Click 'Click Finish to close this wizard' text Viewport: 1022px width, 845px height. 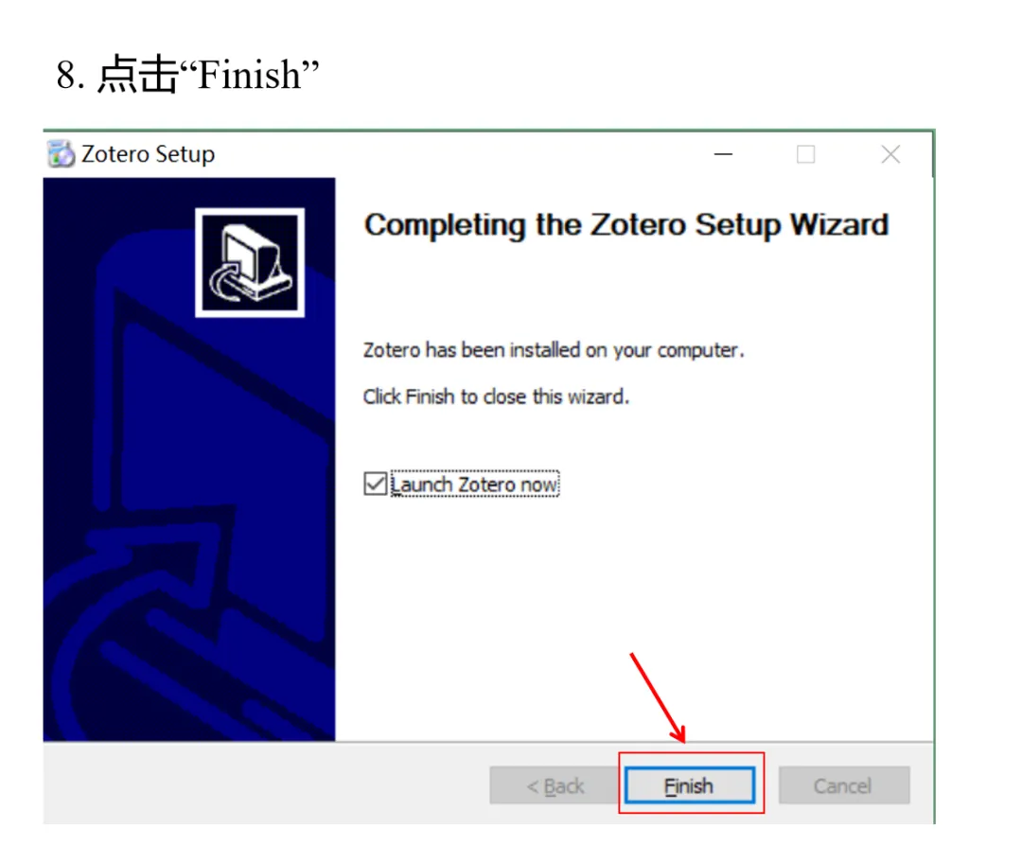pos(496,396)
